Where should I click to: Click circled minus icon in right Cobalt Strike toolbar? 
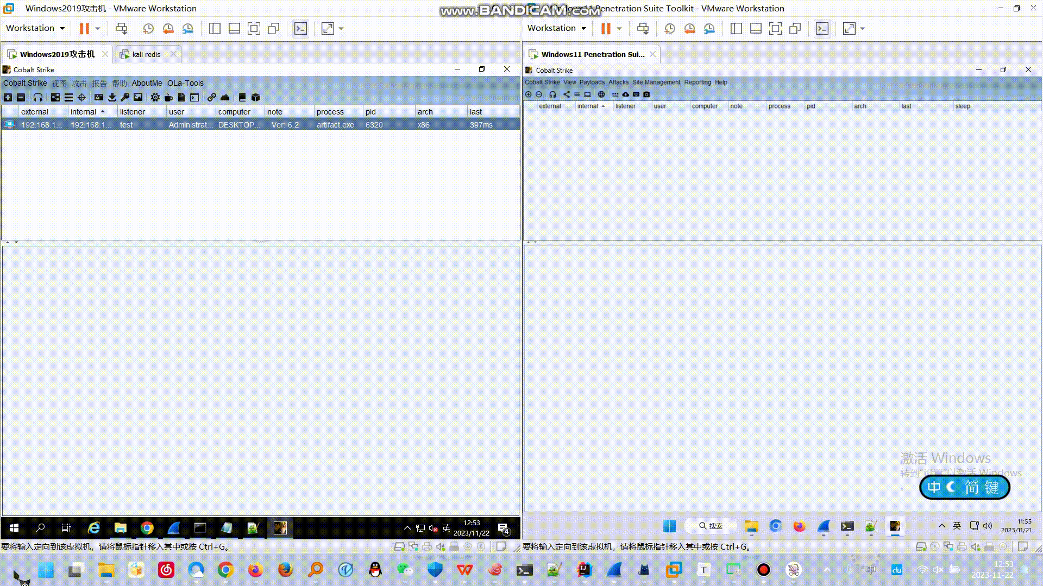tap(539, 94)
